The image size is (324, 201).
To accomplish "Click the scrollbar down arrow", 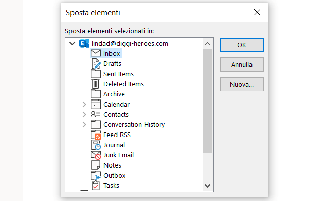I will (x=208, y=186).
